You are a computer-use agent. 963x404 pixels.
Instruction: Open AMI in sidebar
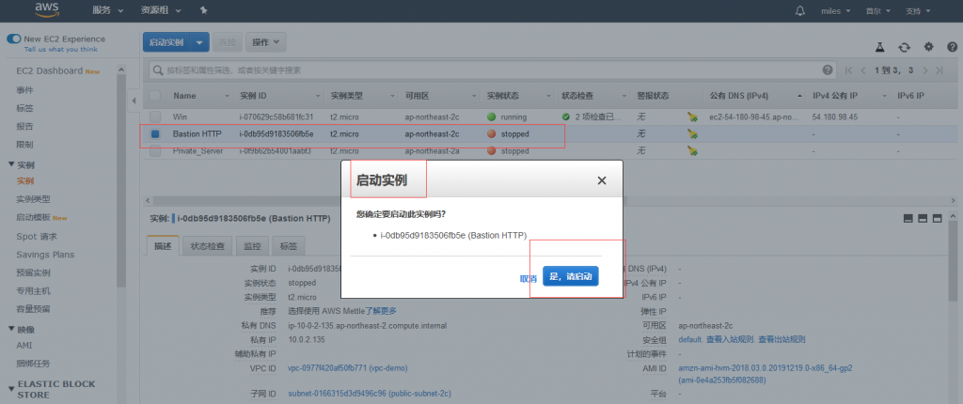coord(24,345)
